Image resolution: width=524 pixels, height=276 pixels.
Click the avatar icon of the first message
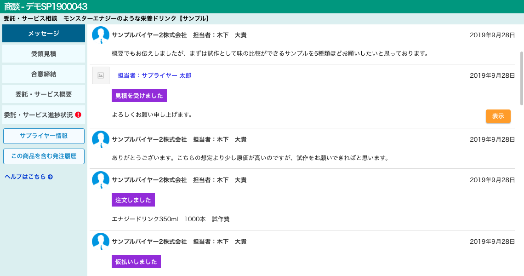101,35
